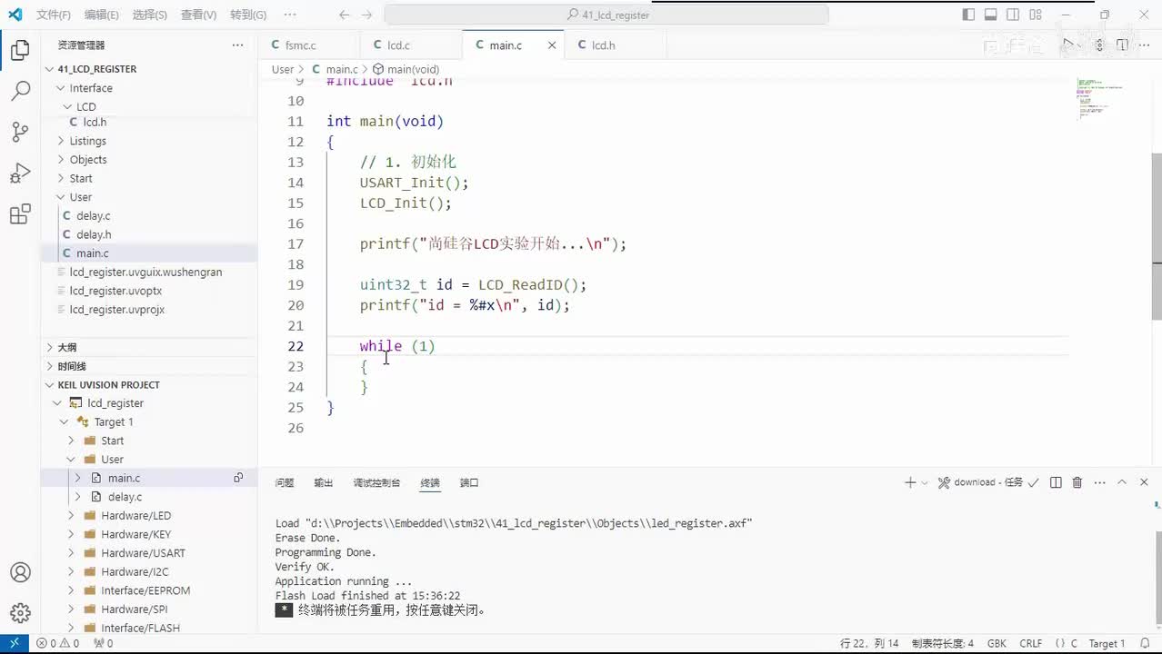
Task: Maximize the panel with up chevron
Action: coord(1122,482)
